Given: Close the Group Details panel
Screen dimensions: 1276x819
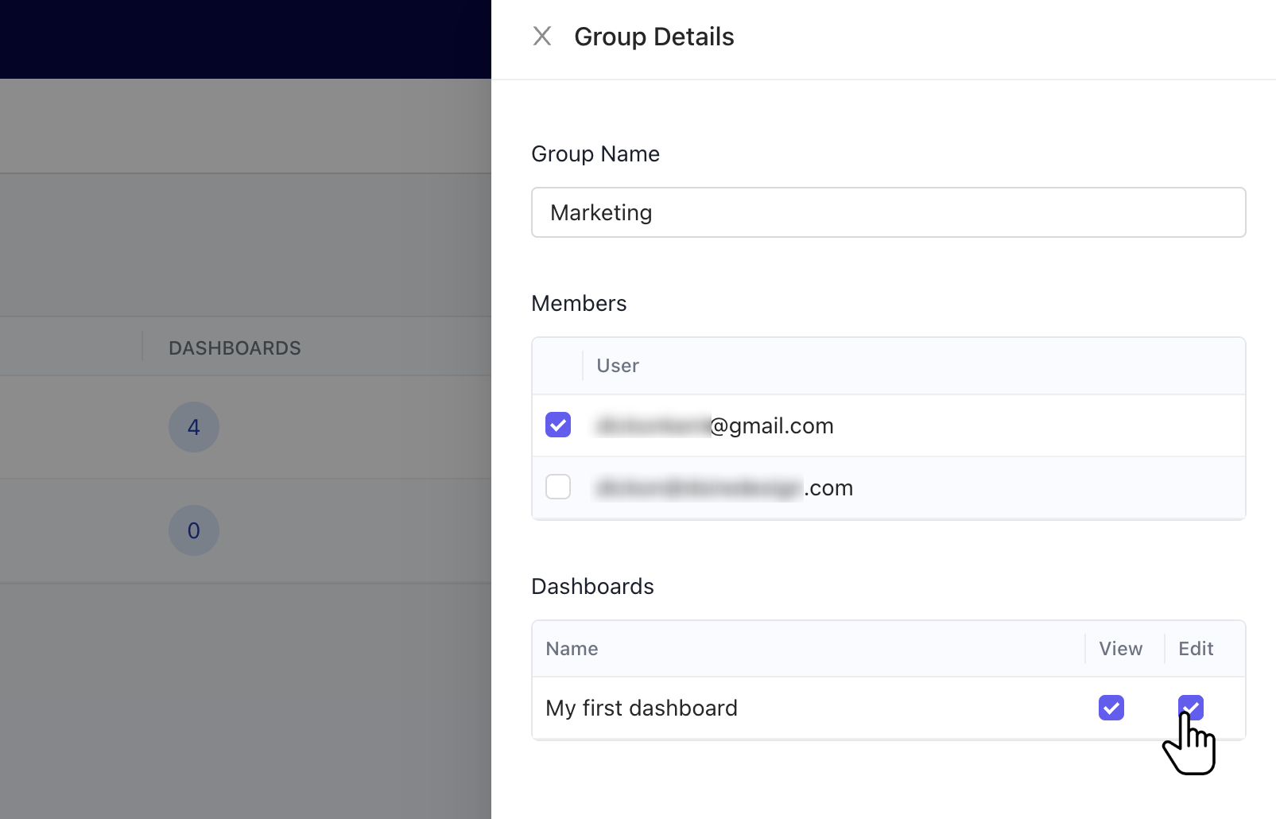Looking at the screenshot, I should click(x=542, y=37).
